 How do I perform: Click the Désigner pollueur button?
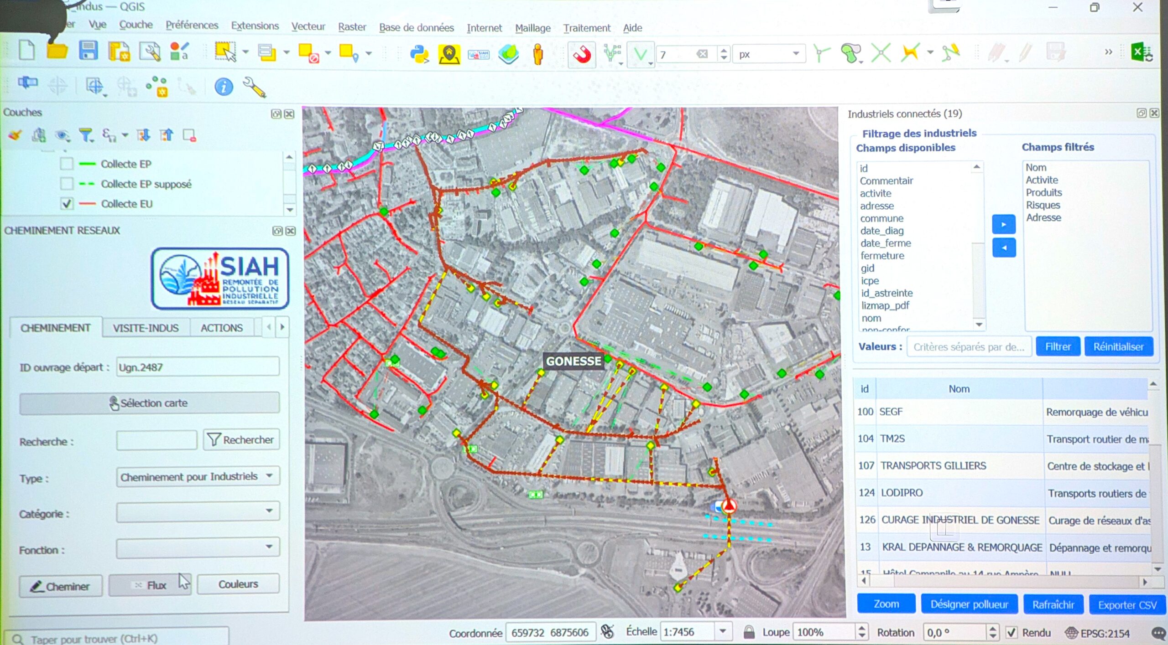(x=969, y=604)
